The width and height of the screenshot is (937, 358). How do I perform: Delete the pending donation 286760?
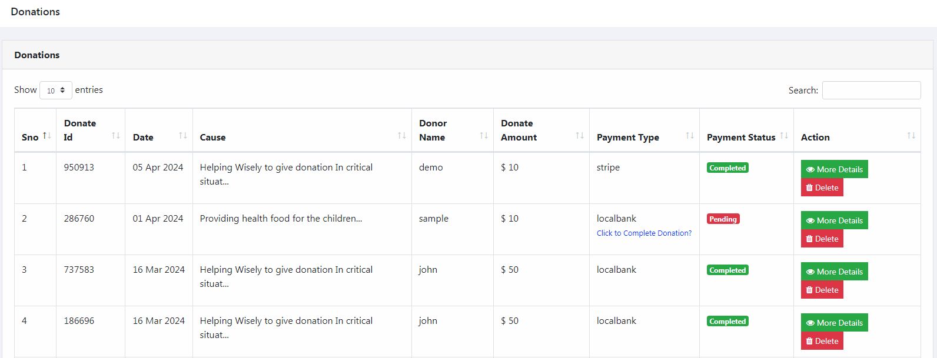[822, 239]
